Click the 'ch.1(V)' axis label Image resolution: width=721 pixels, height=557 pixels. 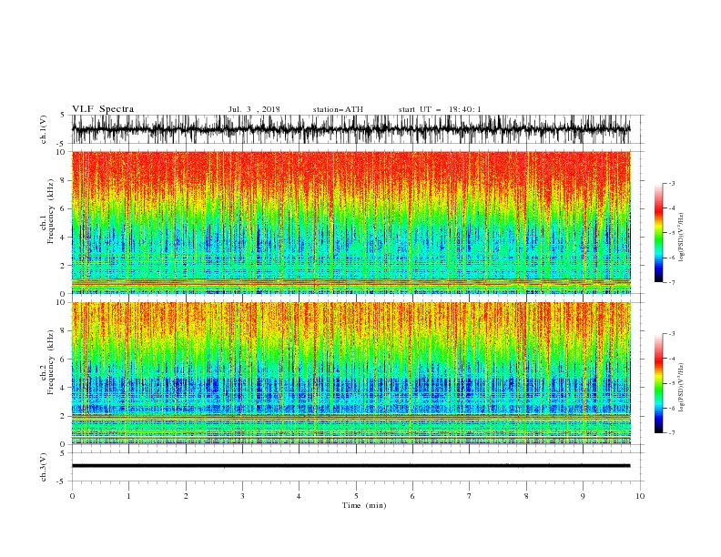pyautogui.click(x=44, y=129)
